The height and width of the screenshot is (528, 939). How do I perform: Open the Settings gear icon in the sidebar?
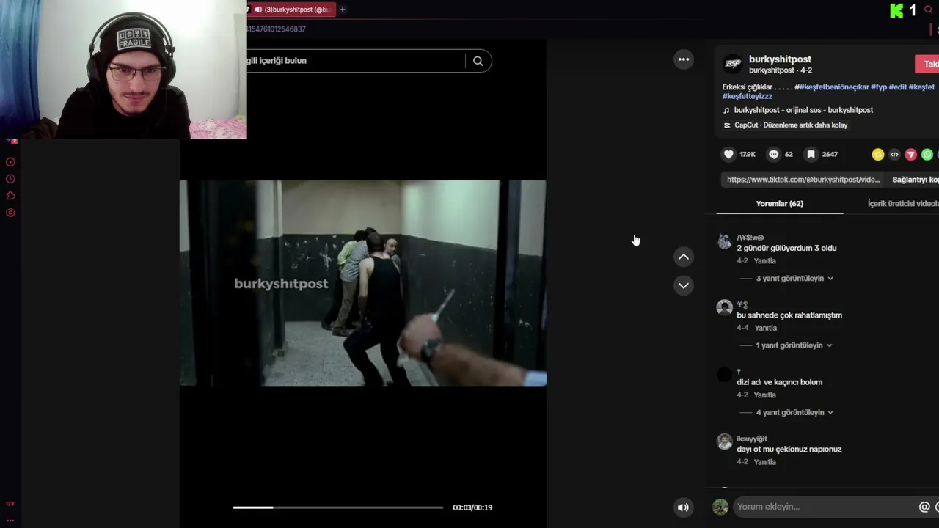(10, 213)
